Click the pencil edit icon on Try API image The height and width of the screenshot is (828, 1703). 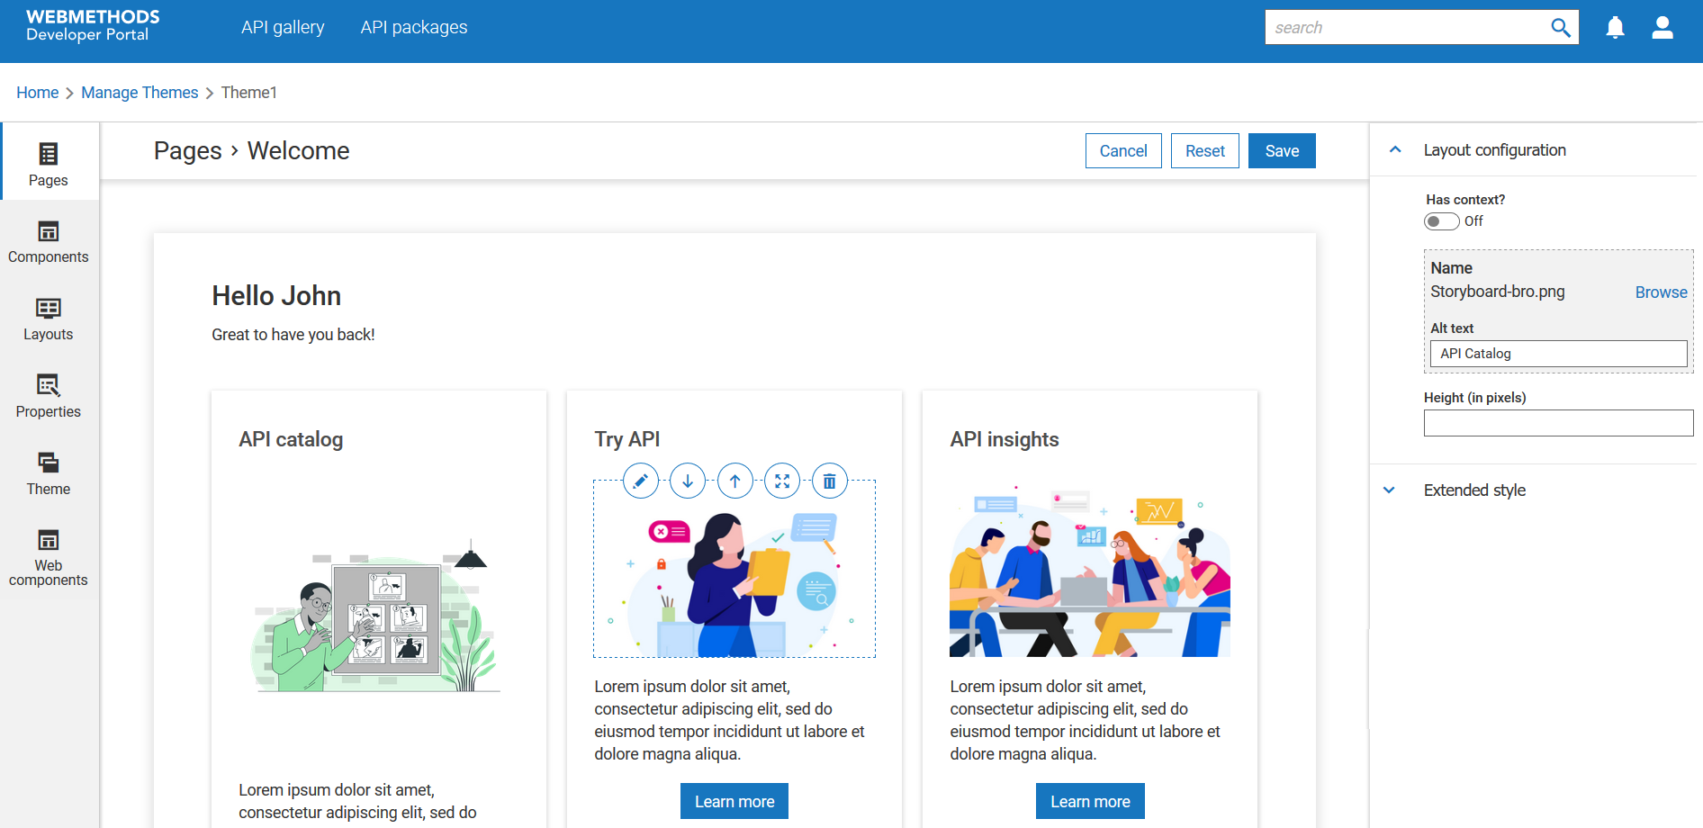click(x=640, y=481)
